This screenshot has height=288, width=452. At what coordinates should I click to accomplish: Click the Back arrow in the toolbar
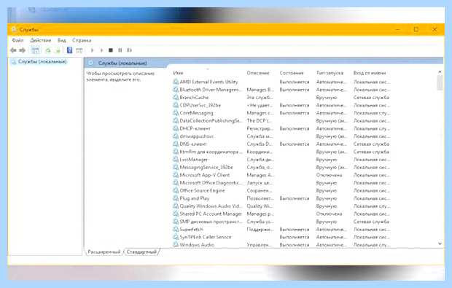pyautogui.click(x=13, y=50)
